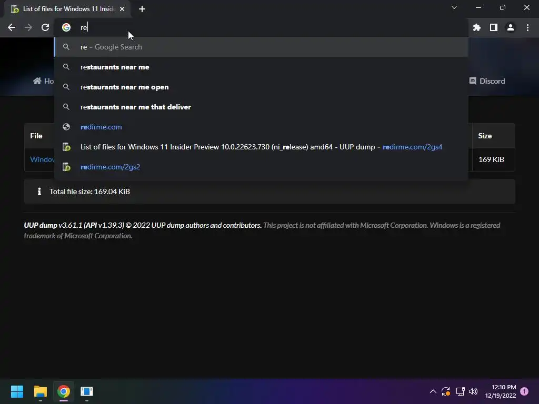The width and height of the screenshot is (539, 404).
Task: Close the List of files tab
Action: (122, 9)
